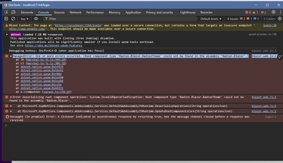Open the Default levels dropdown
This screenshot has width=283, height=163.
point(210,19)
